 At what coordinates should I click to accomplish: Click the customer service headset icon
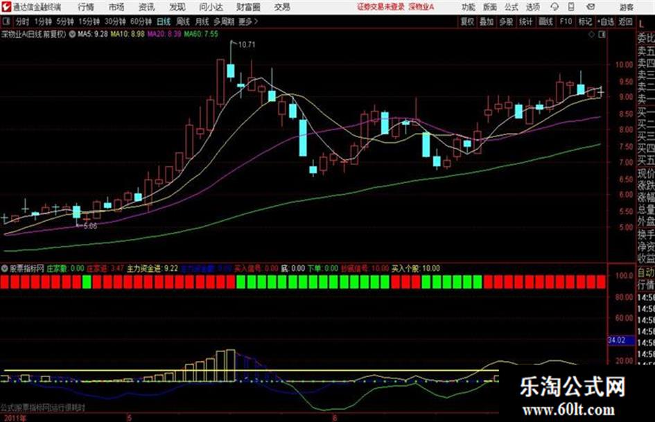point(554,7)
